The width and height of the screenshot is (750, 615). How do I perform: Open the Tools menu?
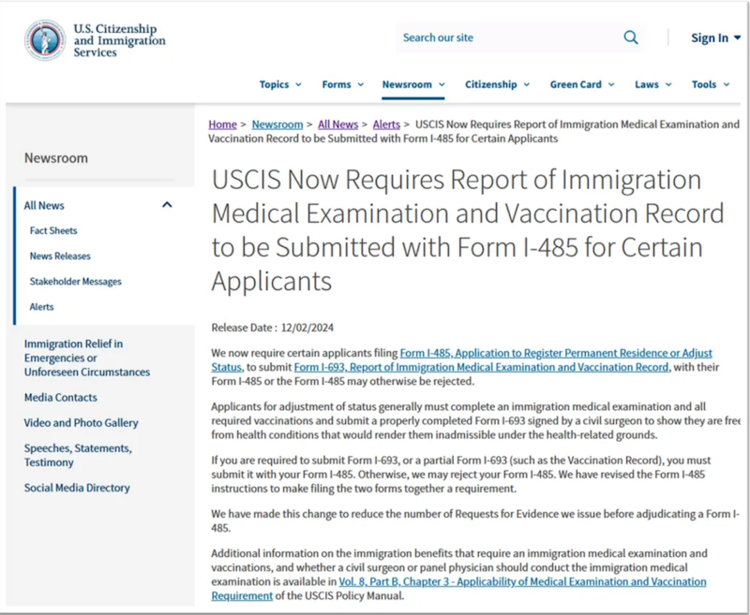711,84
